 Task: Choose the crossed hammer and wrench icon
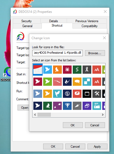point(97,94)
